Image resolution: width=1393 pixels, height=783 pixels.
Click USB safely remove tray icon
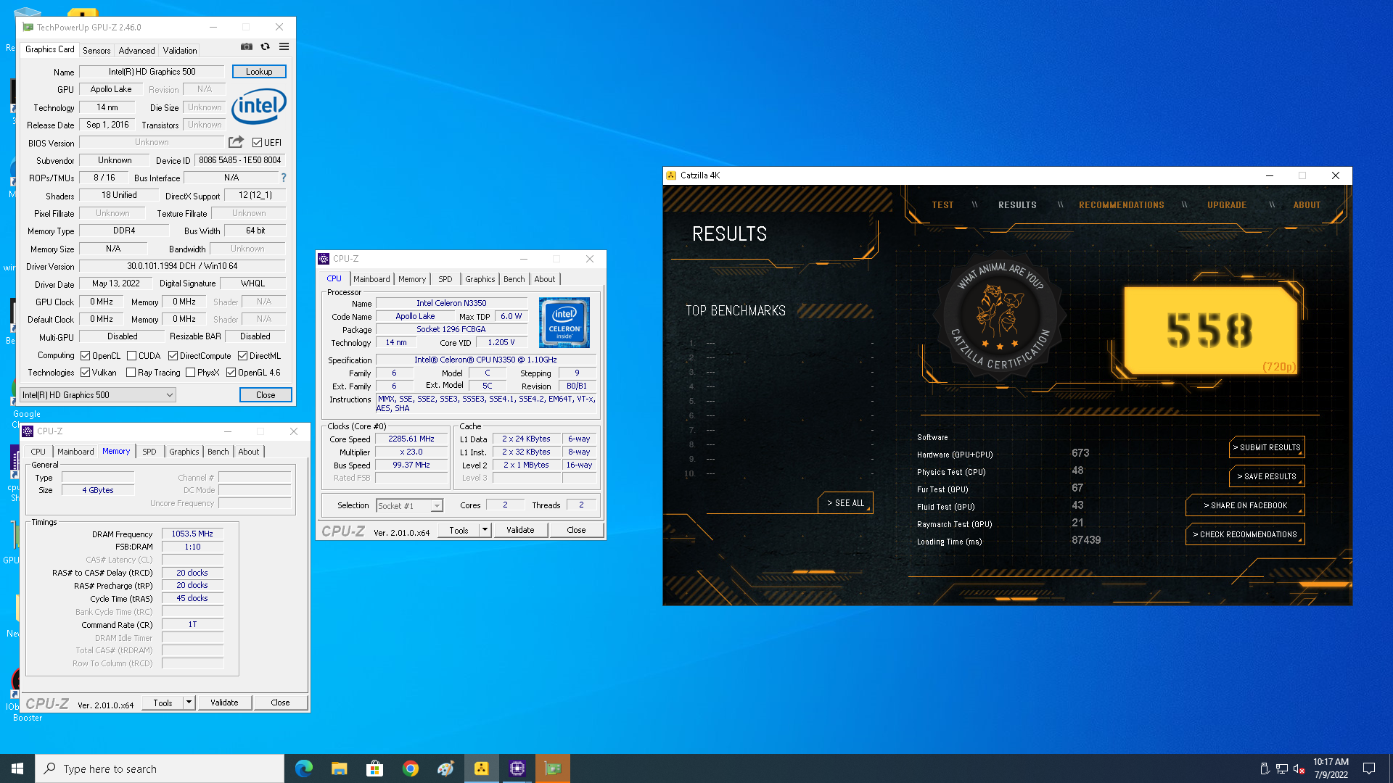pyautogui.click(x=1265, y=768)
